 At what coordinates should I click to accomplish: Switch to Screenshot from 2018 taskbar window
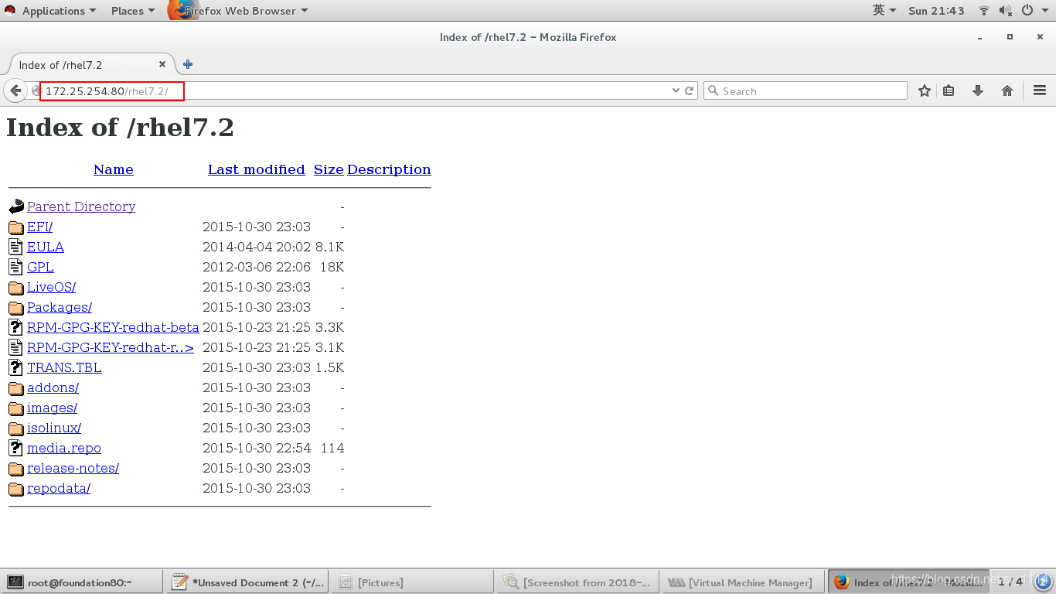pyautogui.click(x=578, y=582)
